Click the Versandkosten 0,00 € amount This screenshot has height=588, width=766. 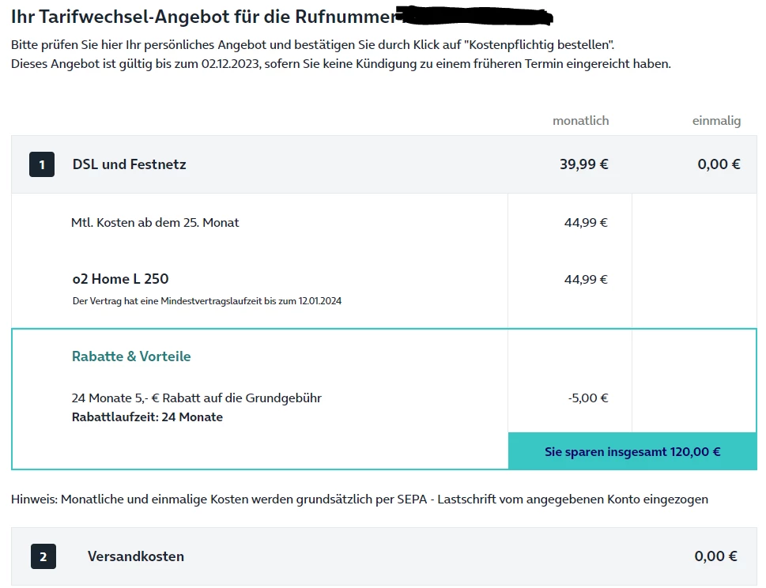point(715,556)
